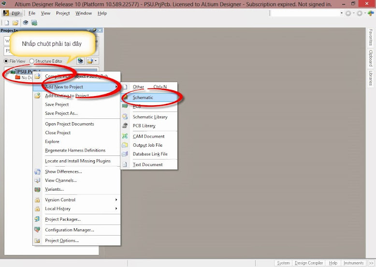
Task: Click the Projects panel pin icon
Action: tap(94, 30)
